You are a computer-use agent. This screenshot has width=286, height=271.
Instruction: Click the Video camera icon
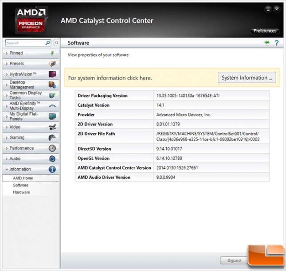[52, 127]
